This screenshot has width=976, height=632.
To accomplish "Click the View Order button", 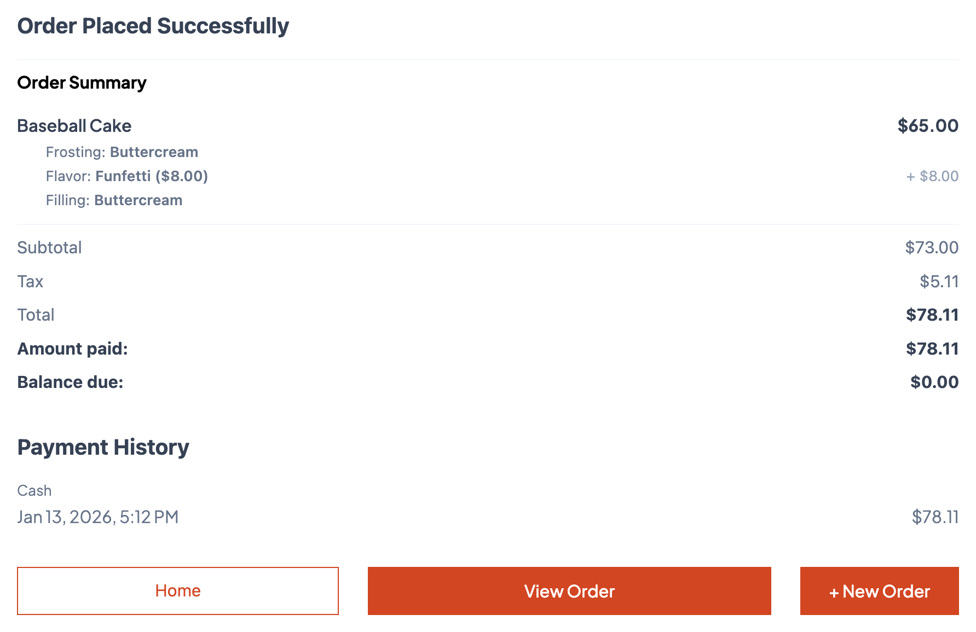I will pyautogui.click(x=569, y=591).
